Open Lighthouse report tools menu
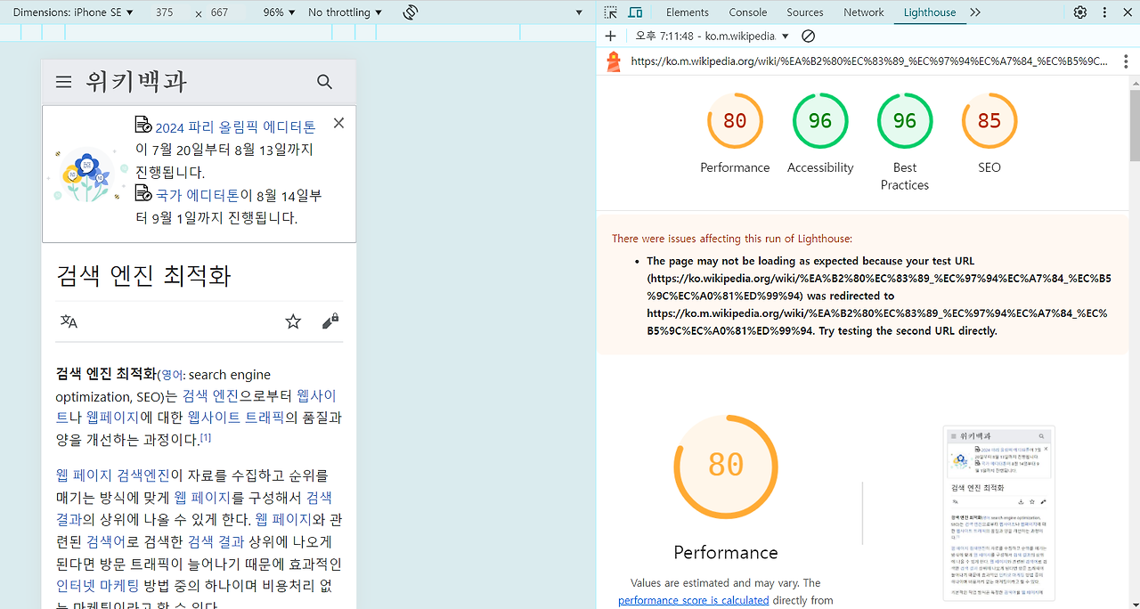Viewport: 1140px width, 609px height. pos(1126,61)
